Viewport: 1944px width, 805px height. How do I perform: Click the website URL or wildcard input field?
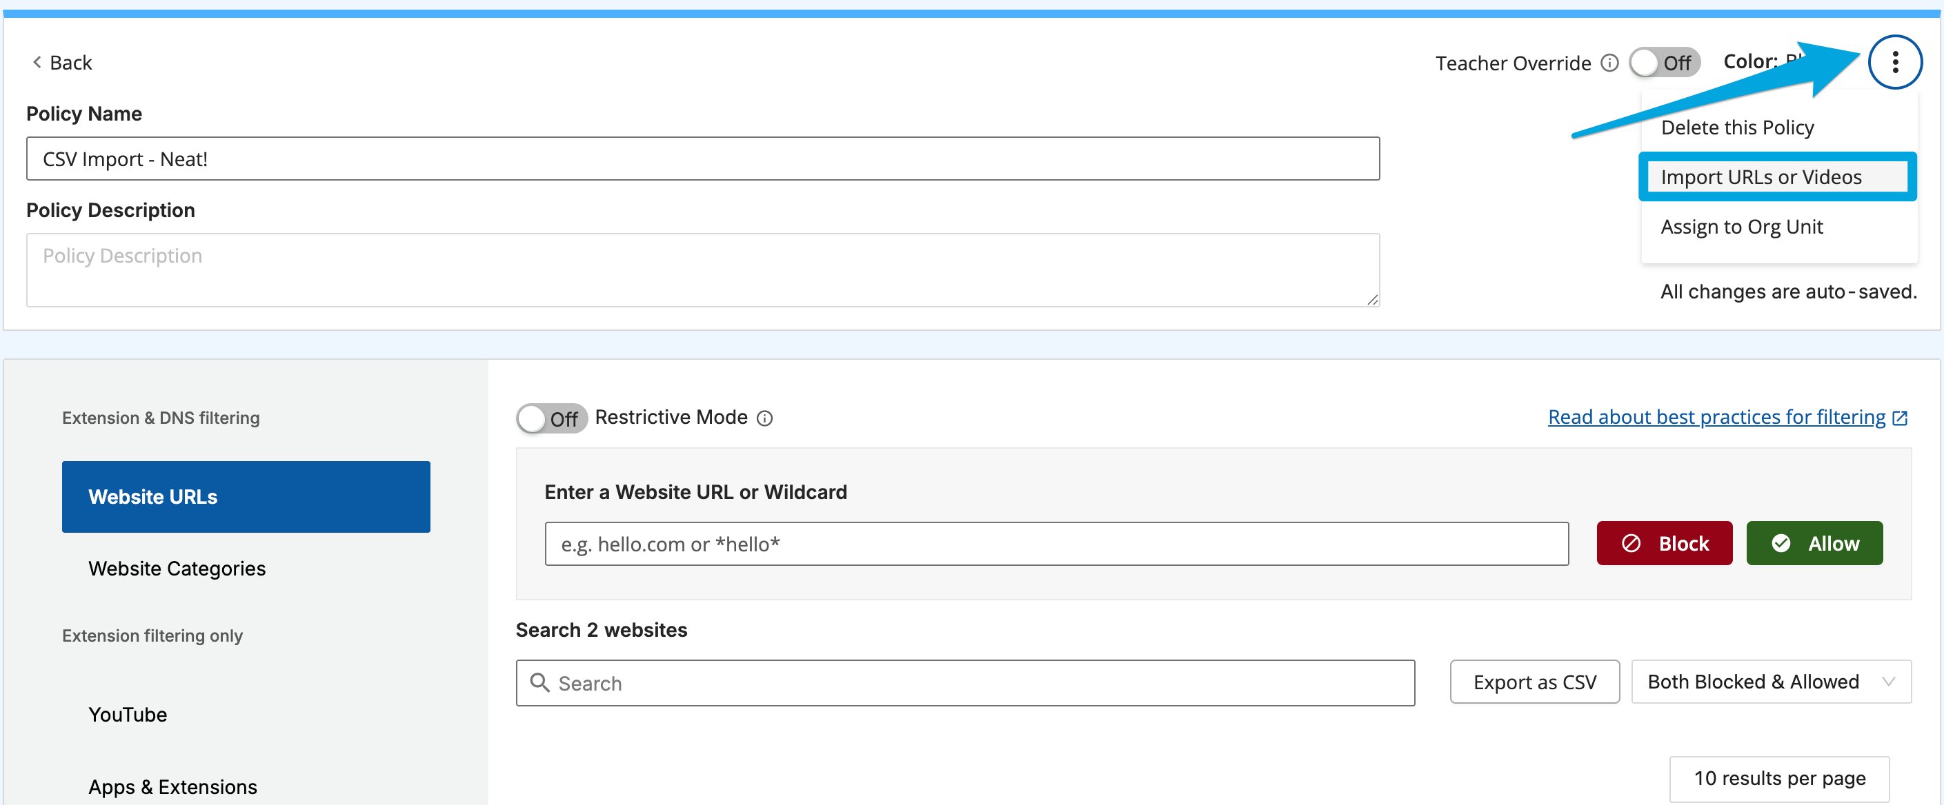[1057, 542]
